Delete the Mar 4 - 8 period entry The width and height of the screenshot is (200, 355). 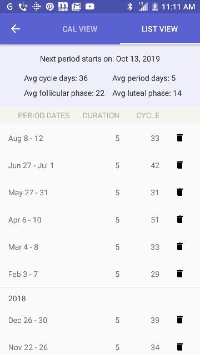click(x=179, y=246)
